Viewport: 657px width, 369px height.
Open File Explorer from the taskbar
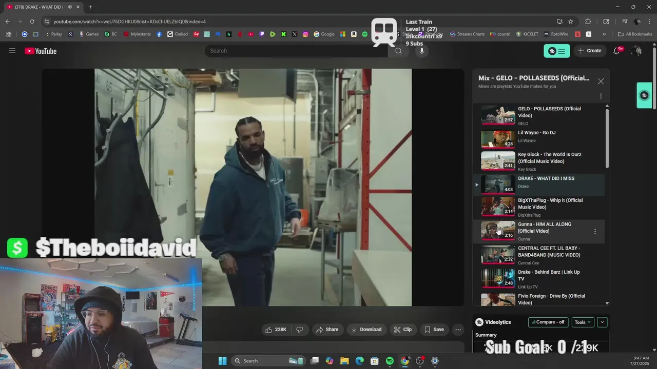click(344, 361)
